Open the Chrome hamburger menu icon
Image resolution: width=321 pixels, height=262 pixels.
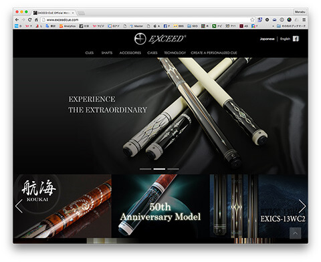pos(304,20)
